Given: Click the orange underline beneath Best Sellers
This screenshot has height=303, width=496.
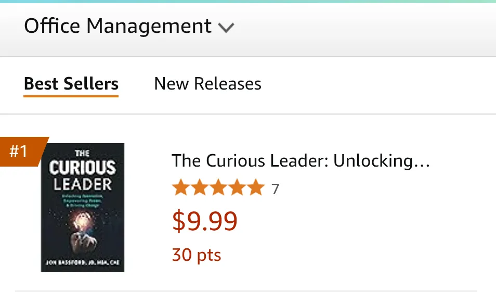Looking at the screenshot, I should point(71,96).
